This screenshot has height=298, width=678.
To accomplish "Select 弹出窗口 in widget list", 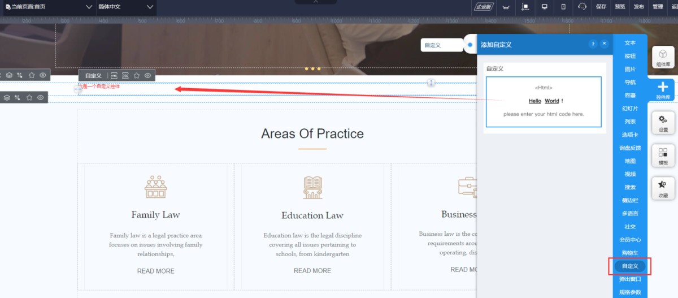I will pyautogui.click(x=630, y=279).
